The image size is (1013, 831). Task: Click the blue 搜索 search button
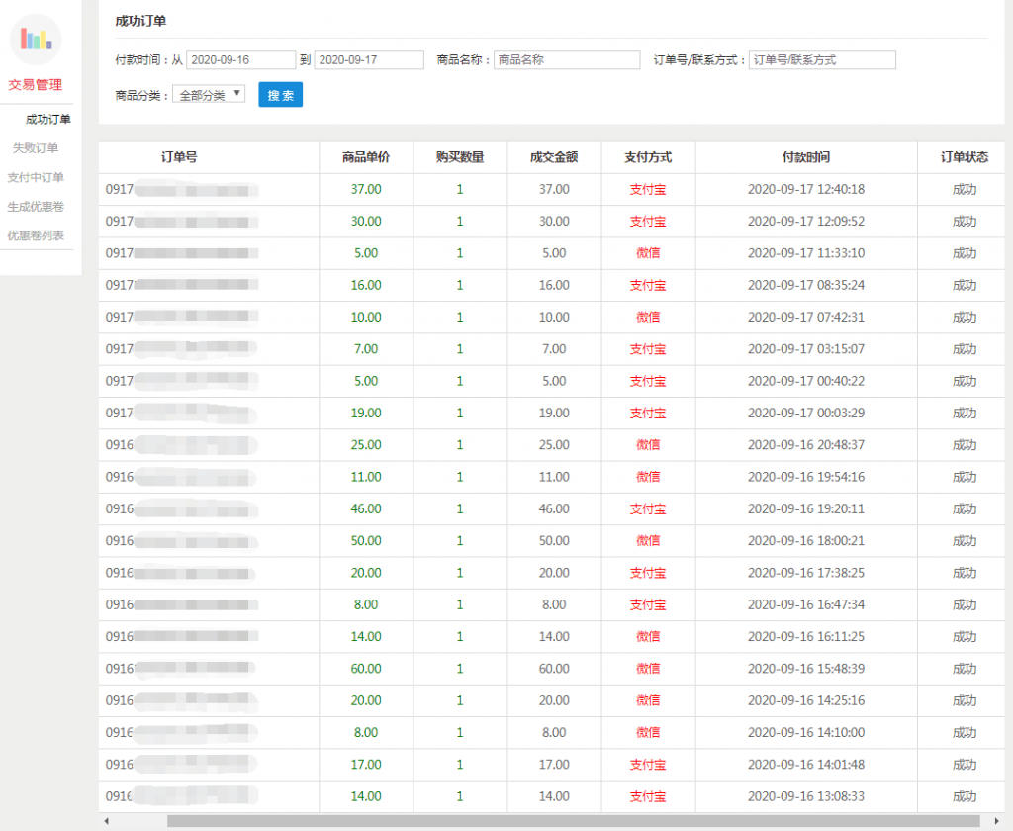(x=280, y=96)
